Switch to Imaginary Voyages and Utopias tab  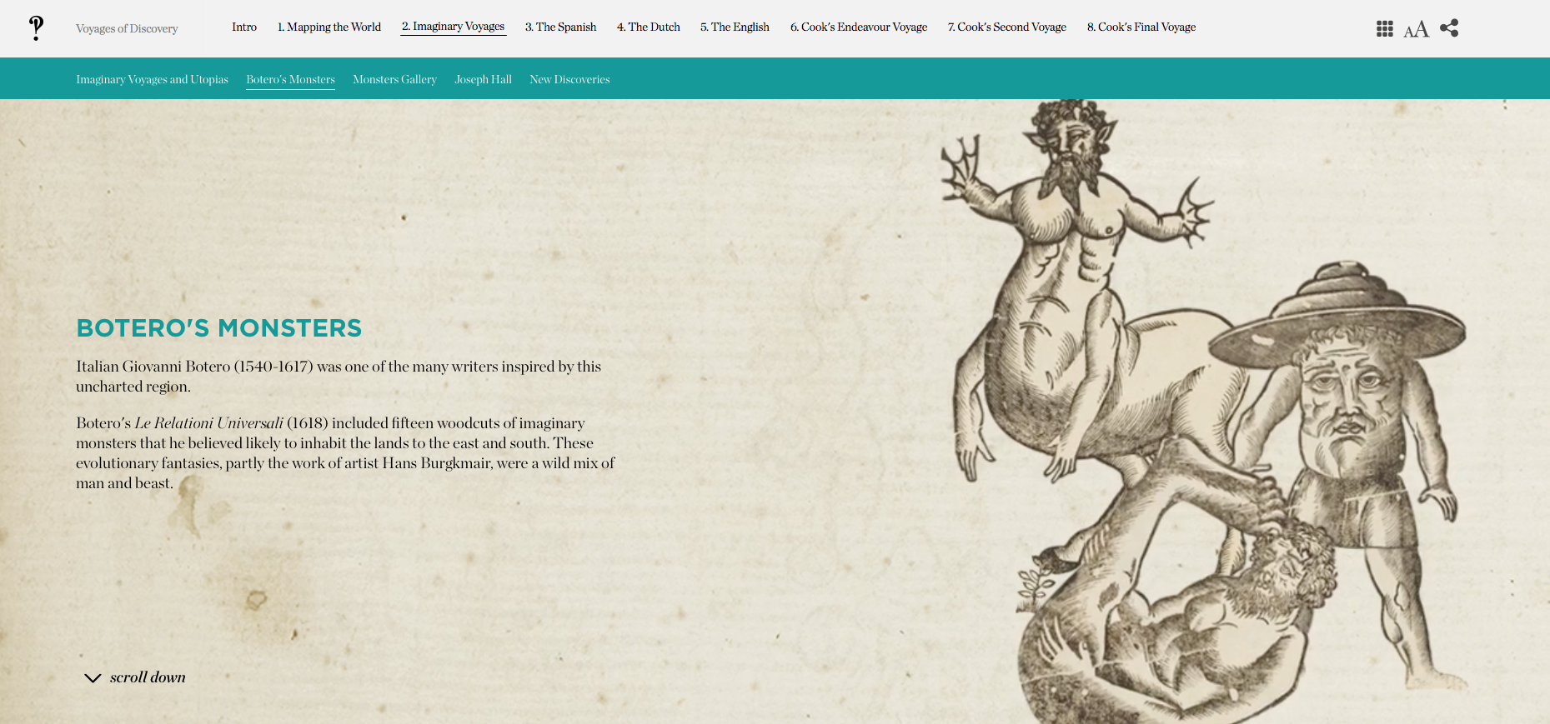152,79
